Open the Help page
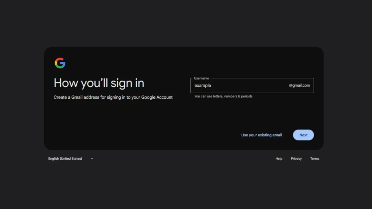The height and width of the screenshot is (209, 372). pyautogui.click(x=279, y=158)
